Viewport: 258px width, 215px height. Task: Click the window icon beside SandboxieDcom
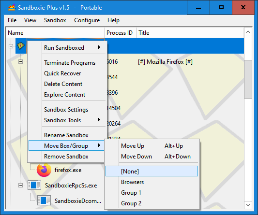pyautogui.click(x=44, y=201)
